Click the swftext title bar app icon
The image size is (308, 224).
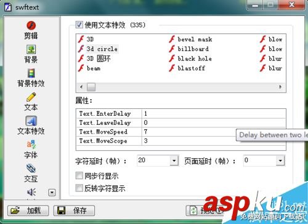pyautogui.click(x=8, y=7)
